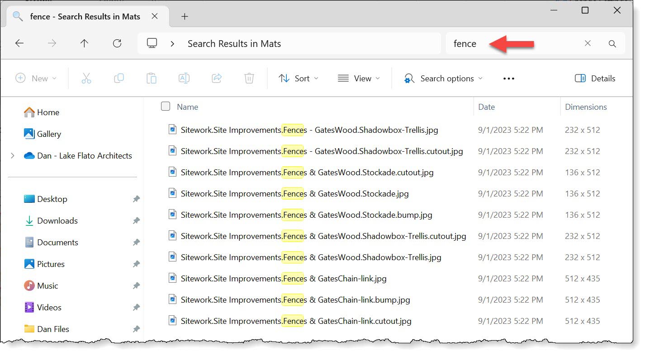Screen dimensions: 645x355
Task: Click the Delete trash icon
Action: pyautogui.click(x=249, y=78)
